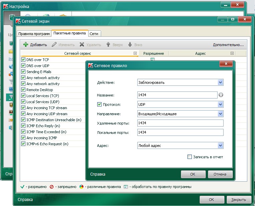Click the X Delete icon in toolbar

pyautogui.click(x=82, y=45)
